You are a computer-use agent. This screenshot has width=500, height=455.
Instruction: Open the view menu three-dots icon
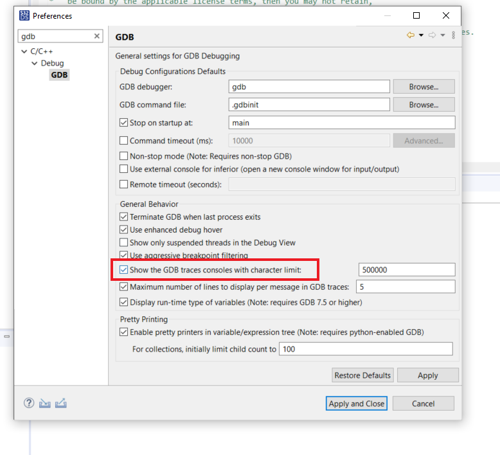point(454,35)
